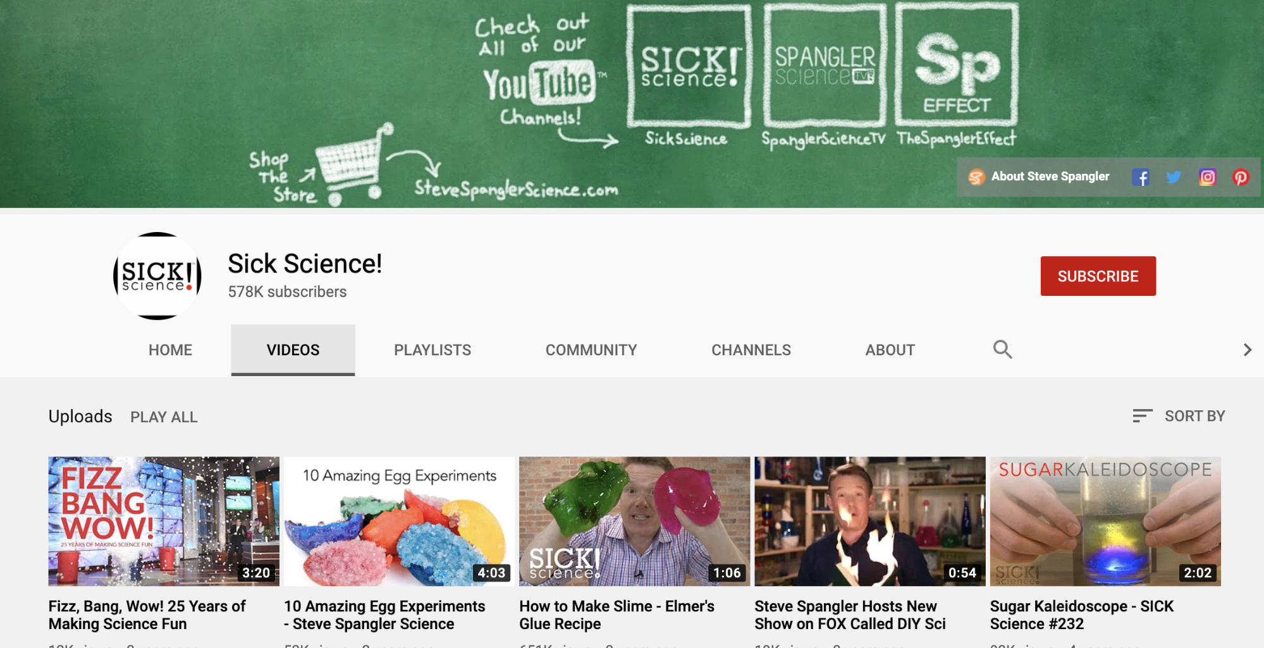The width and height of the screenshot is (1264, 648).
Task: Click the Uploads heading
Action: tap(80, 416)
